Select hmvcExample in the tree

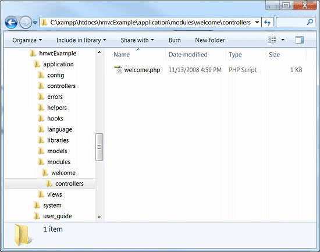tap(58, 54)
